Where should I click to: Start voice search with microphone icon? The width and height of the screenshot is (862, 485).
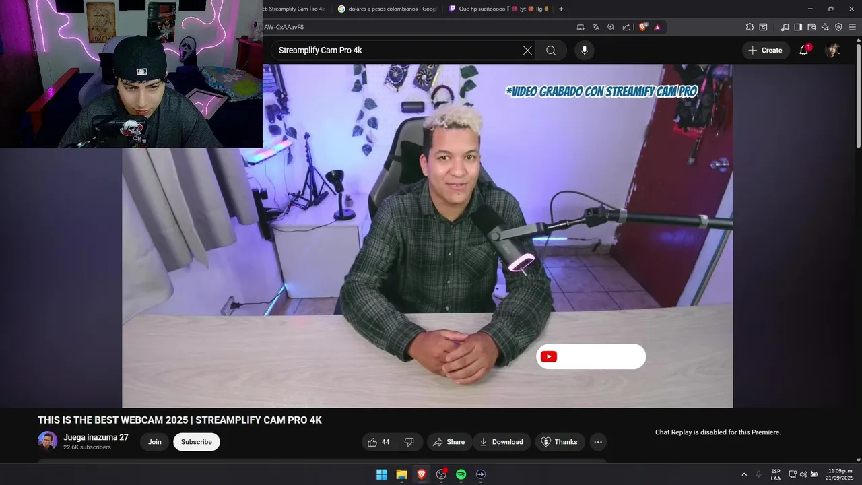click(x=585, y=51)
